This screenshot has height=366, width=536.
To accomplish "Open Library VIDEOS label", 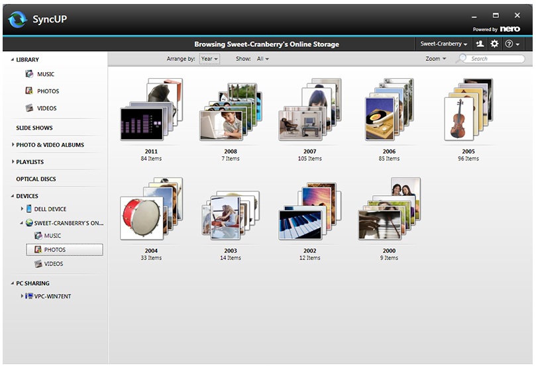I will (x=47, y=109).
